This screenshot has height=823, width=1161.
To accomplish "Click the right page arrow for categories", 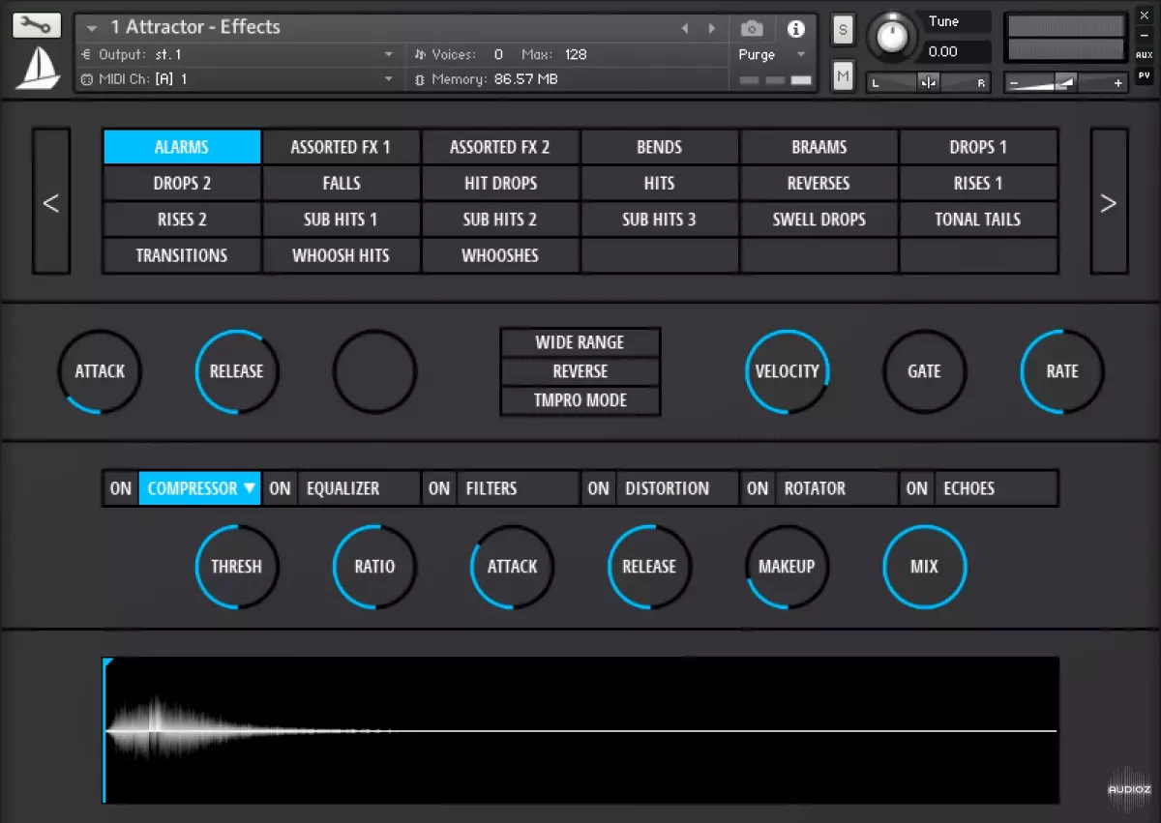I will coord(1109,202).
